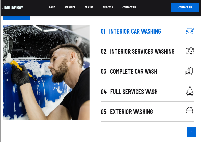
Task: Select the 03 Complete Car Wash tab
Action: coord(148,71)
